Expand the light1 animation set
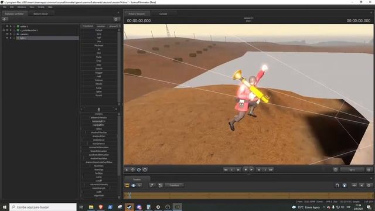375x211 pixels. (11, 38)
